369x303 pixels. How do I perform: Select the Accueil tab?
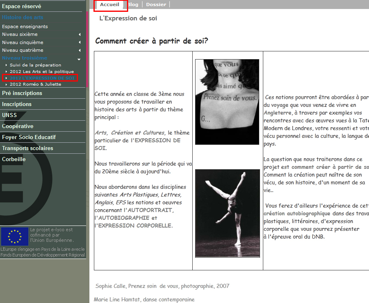(110, 4)
